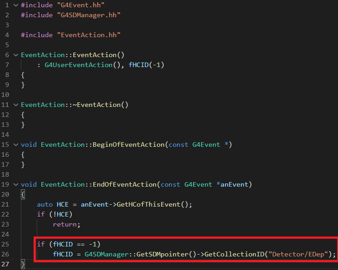
Task: Click the return keyword on line 23
Action: click(66, 224)
